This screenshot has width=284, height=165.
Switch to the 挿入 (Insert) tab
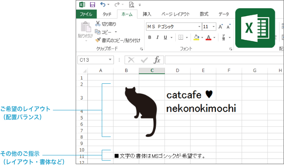(147, 14)
